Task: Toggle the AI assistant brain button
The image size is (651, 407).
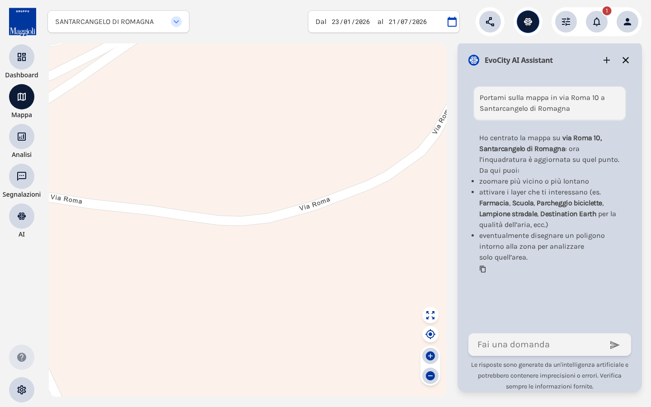Action: (x=528, y=22)
